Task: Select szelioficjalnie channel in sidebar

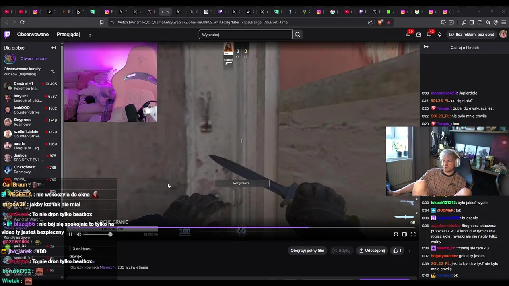Action: (x=31, y=134)
